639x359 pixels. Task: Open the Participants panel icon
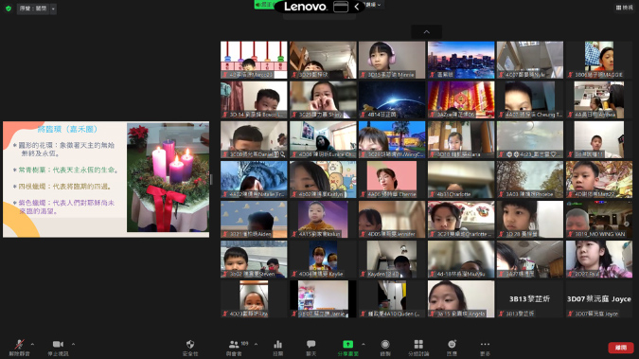pyautogui.click(x=234, y=344)
